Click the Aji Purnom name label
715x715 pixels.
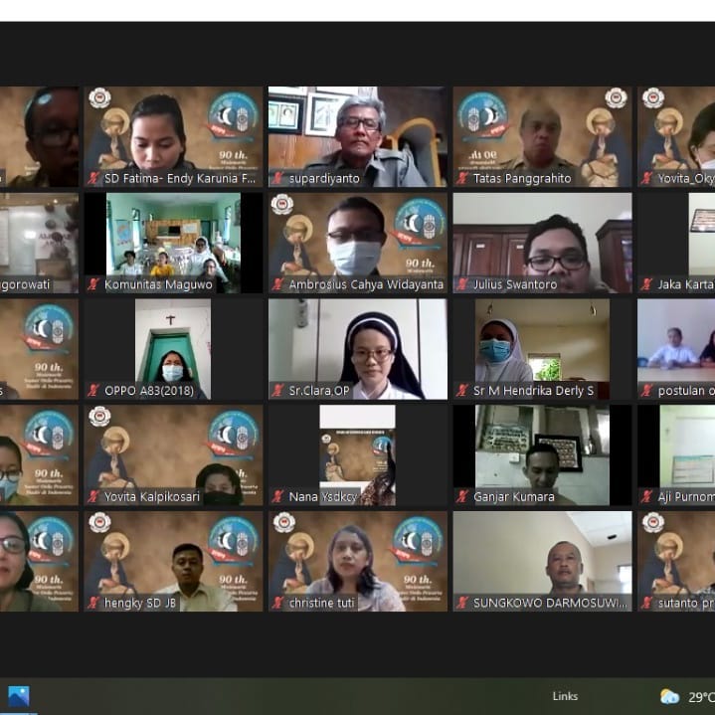pos(685,496)
